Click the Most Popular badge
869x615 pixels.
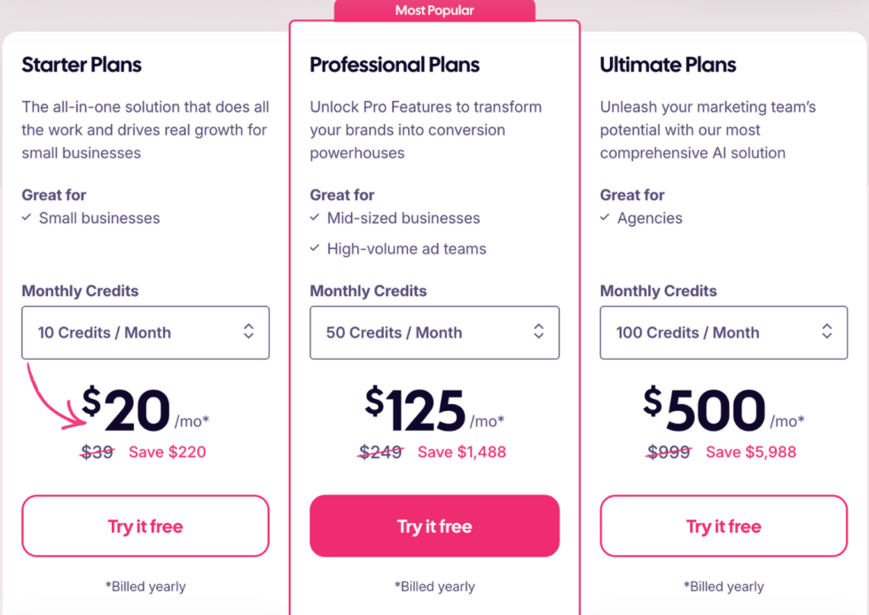pos(434,10)
